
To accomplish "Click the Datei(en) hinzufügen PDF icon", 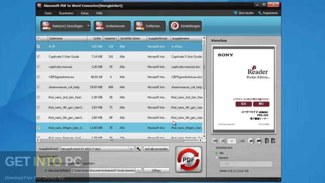I will (x=47, y=26).
